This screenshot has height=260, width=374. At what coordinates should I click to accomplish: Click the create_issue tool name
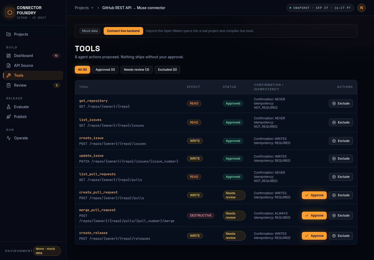coord(91,138)
